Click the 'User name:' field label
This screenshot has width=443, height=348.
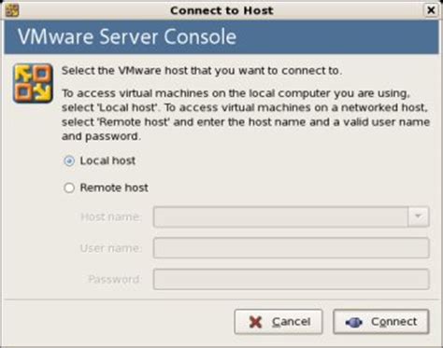coord(111,248)
